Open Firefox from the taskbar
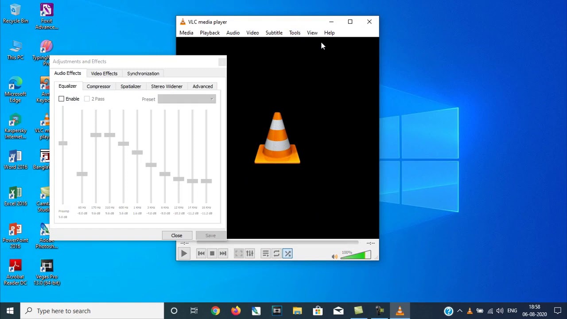This screenshot has width=567, height=319. [236, 311]
